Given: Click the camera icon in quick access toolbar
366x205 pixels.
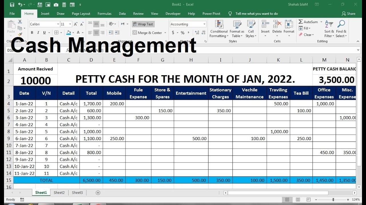Looking at the screenshot, I should 56,5.
